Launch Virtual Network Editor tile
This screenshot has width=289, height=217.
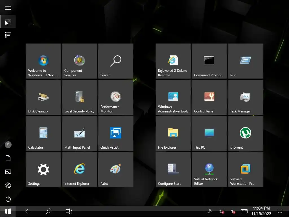(x=209, y=170)
